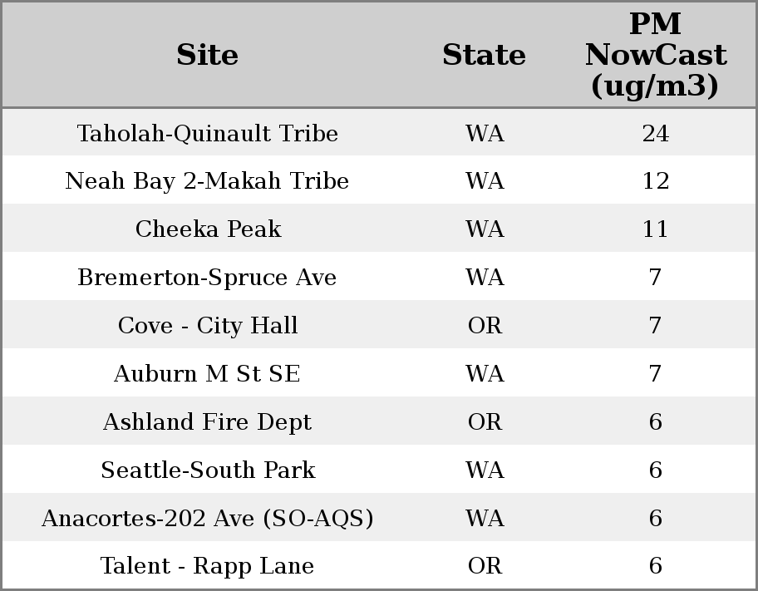Click the Anacortes-202 Ave (SO-AQS) site
The height and width of the screenshot is (591, 758).
click(x=207, y=518)
